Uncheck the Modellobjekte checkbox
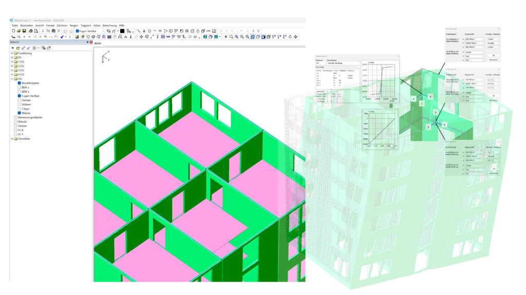This screenshot has height=295, width=526. (19, 83)
